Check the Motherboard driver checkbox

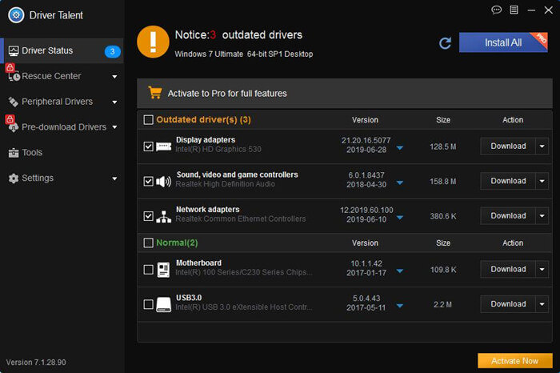[148, 270]
